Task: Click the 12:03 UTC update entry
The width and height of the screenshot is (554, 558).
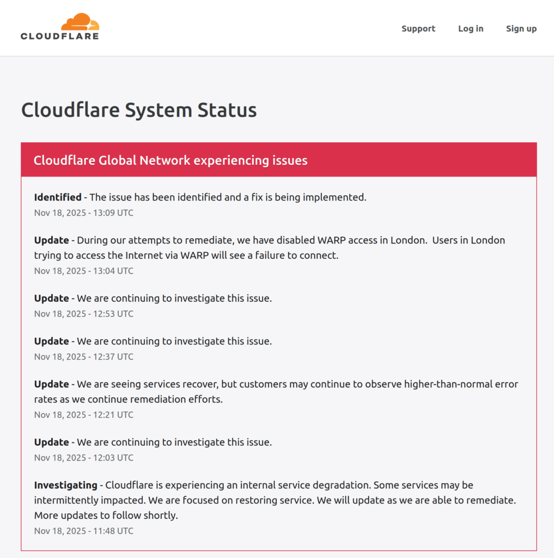Action: pyautogui.click(x=153, y=442)
